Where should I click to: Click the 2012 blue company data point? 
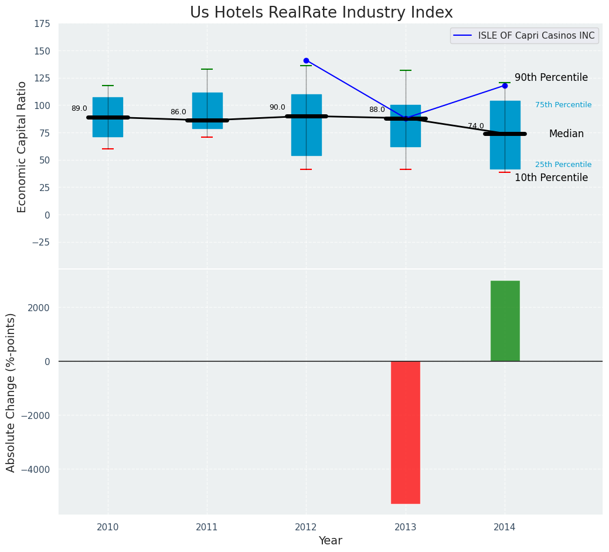point(306,60)
